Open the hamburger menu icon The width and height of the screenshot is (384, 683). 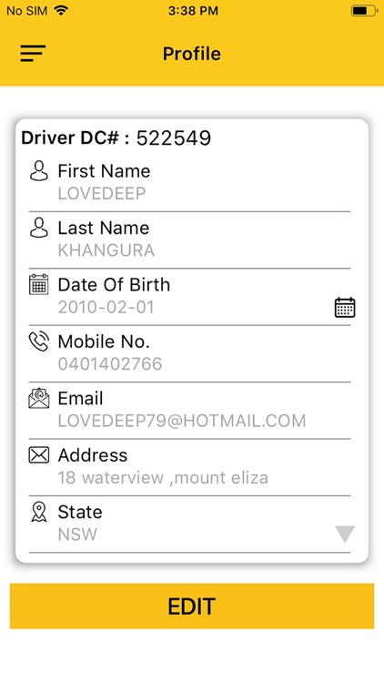tap(33, 54)
